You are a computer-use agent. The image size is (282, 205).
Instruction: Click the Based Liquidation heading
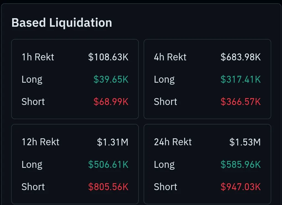[62, 23]
